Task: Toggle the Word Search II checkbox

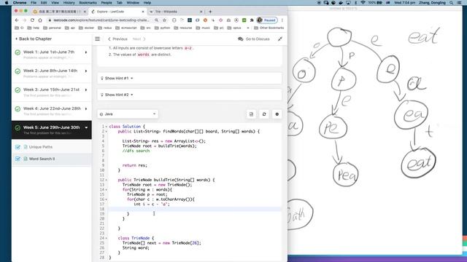Action: (x=18, y=159)
